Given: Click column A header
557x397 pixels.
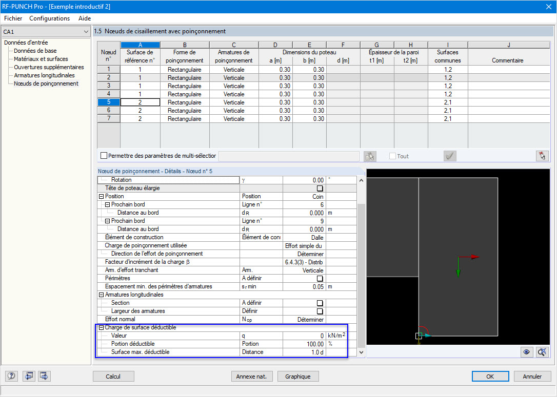Looking at the screenshot, I should click(x=141, y=45).
